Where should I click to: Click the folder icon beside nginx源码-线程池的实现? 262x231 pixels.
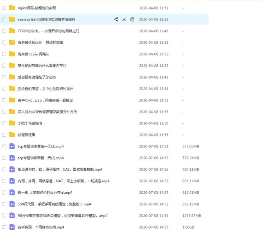click(x=12, y=8)
